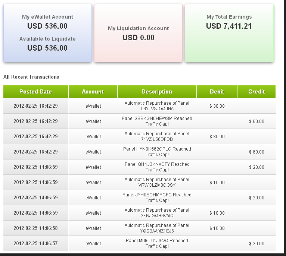Click the $ 20.00 credit for panel QI11J3KNXQFY
This screenshot has height=256, width=286.
[257, 167]
